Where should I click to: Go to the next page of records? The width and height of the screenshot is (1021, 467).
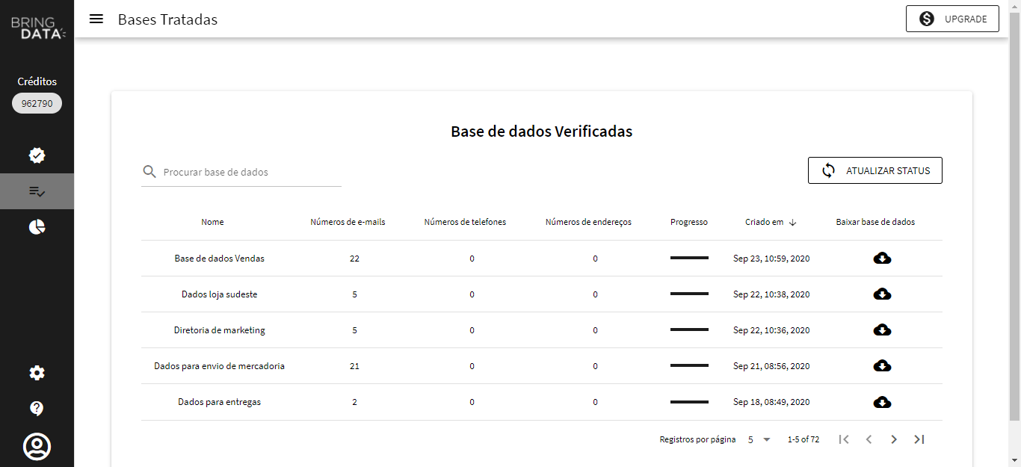(894, 439)
